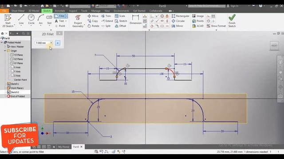This screenshot has width=284, height=159.
Task: Click the Sign In button
Action: [233, 6]
